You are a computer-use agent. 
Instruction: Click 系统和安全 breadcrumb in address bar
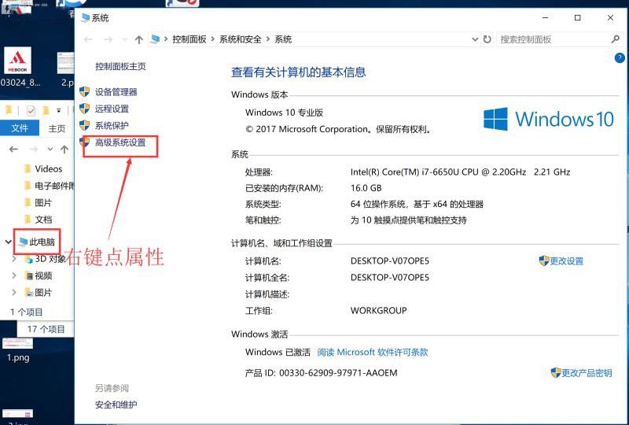coord(241,39)
